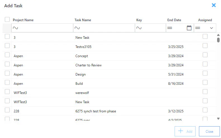Click the vertical scrollbar thumb
Image resolution: width=221 pixels, height=138 pixels.
[x=218, y=40]
